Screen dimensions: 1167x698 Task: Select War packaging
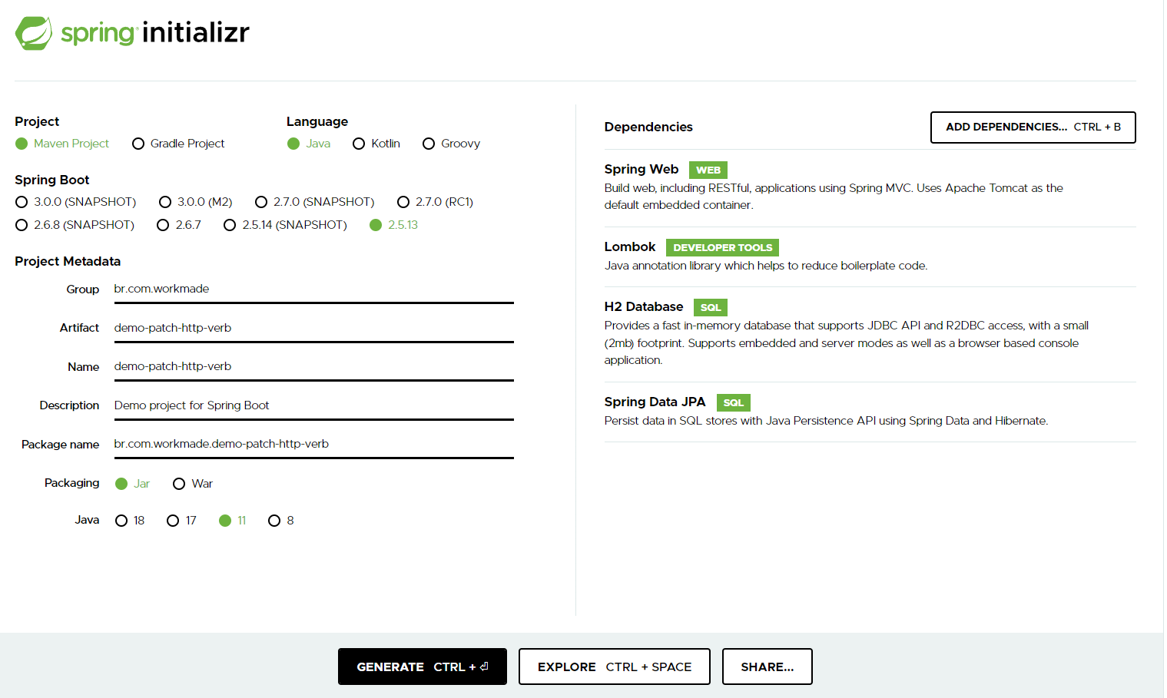pyautogui.click(x=193, y=484)
